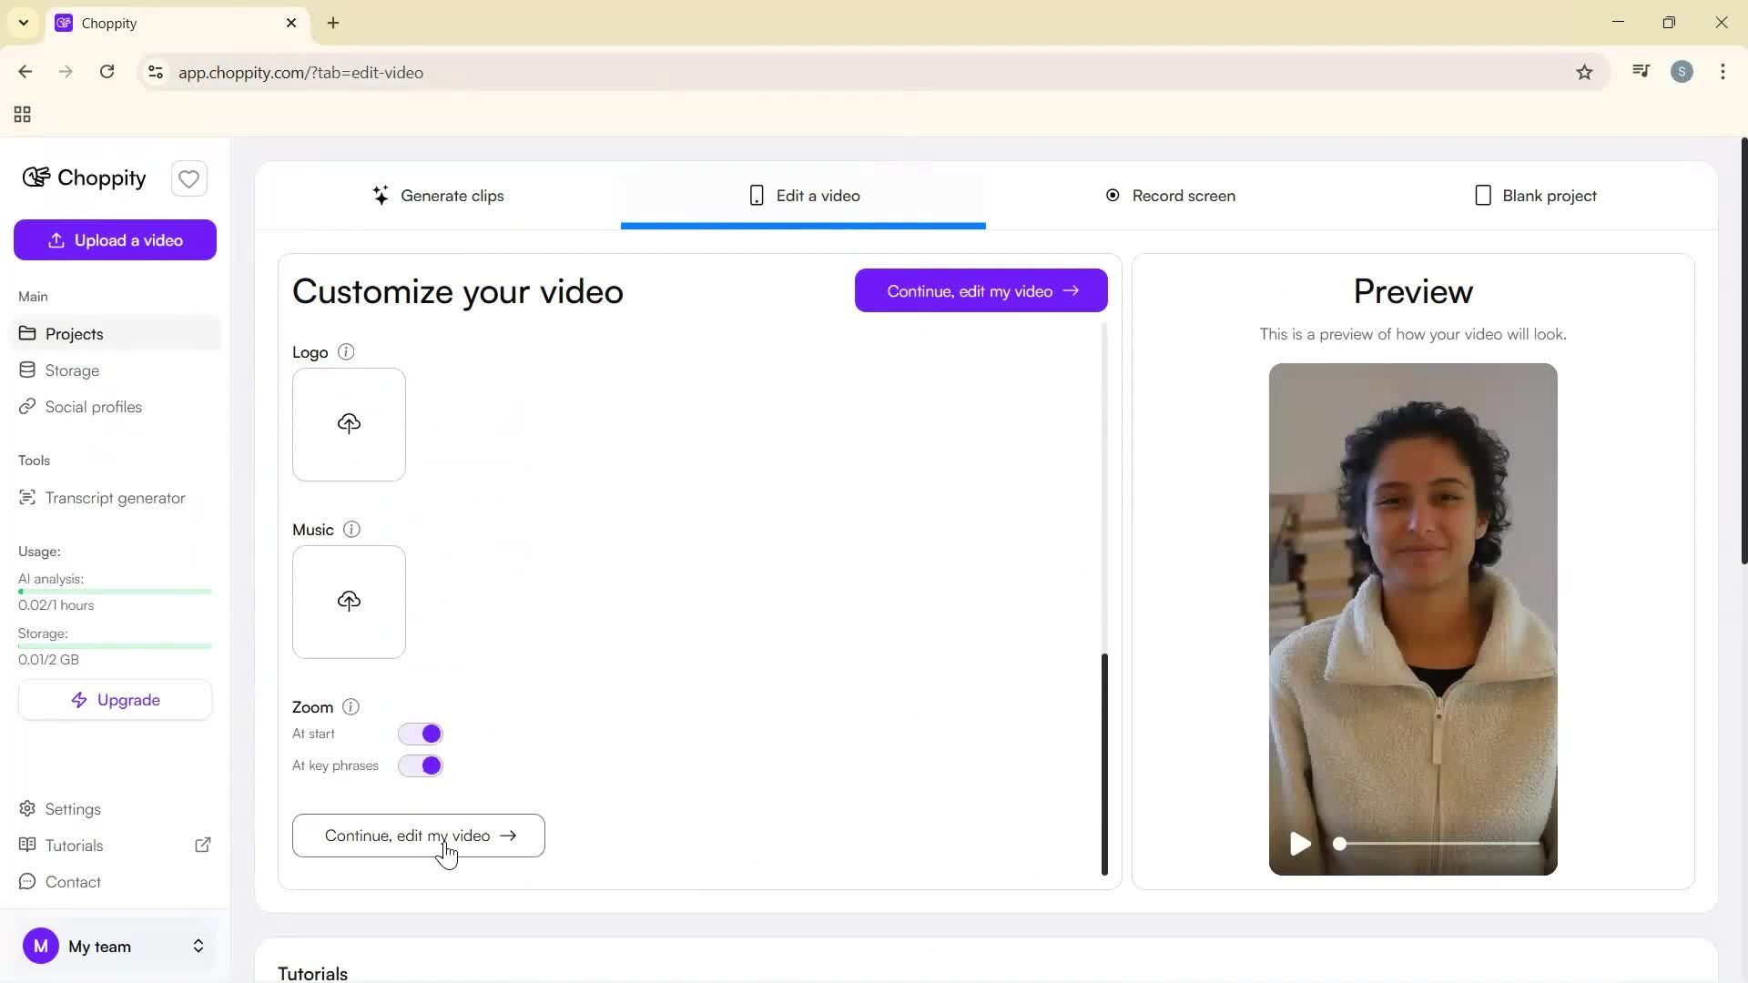Click the Settings gear icon
This screenshot has height=983, width=1748.
pyautogui.click(x=27, y=808)
